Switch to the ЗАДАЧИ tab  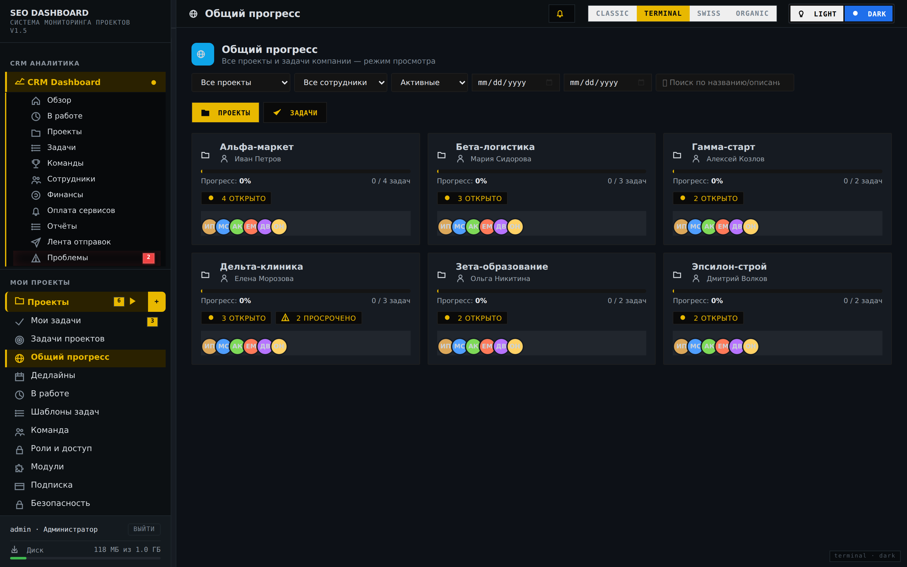tap(295, 112)
